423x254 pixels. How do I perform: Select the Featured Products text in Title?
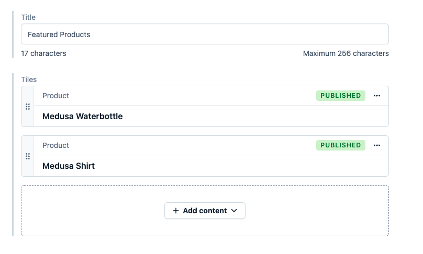click(59, 34)
